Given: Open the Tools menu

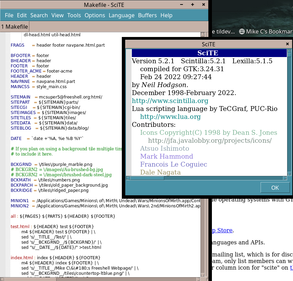Looking at the screenshot, I should coord(74,15).
